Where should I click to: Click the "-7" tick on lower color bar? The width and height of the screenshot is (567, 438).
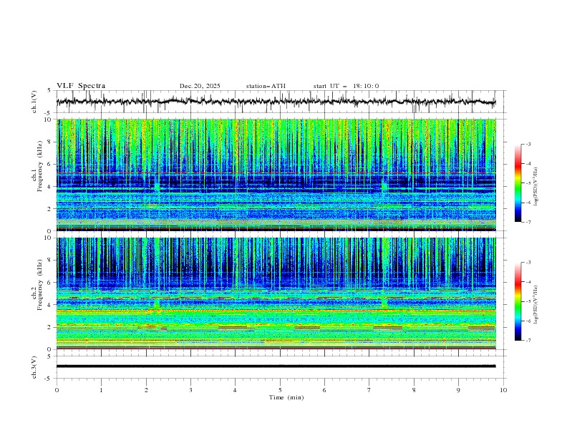click(528, 341)
